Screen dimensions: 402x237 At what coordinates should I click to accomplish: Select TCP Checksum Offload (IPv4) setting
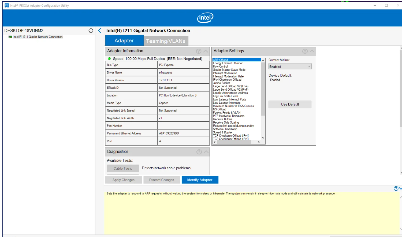point(231,136)
